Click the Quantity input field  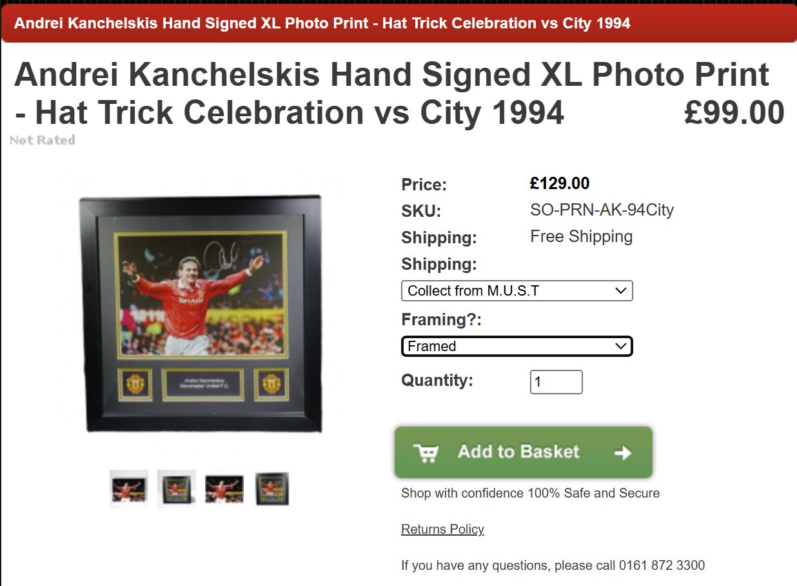click(556, 382)
